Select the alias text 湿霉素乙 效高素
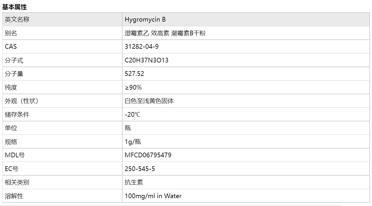The width and height of the screenshot is (372, 206). (147, 33)
